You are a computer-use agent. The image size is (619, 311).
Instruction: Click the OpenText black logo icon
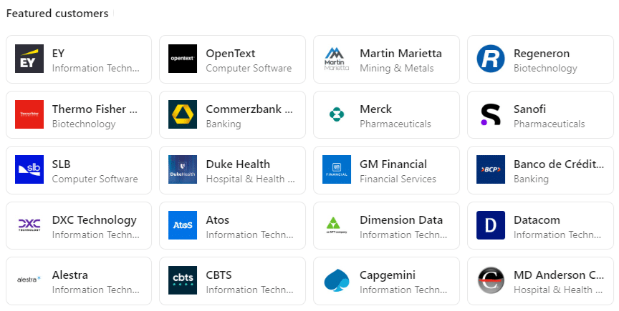(x=183, y=59)
